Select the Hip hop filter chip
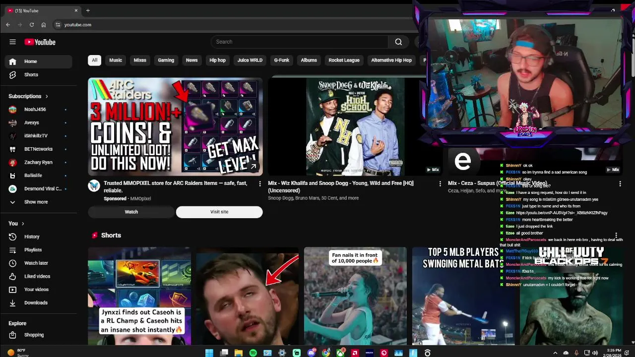635x357 pixels. click(x=217, y=60)
